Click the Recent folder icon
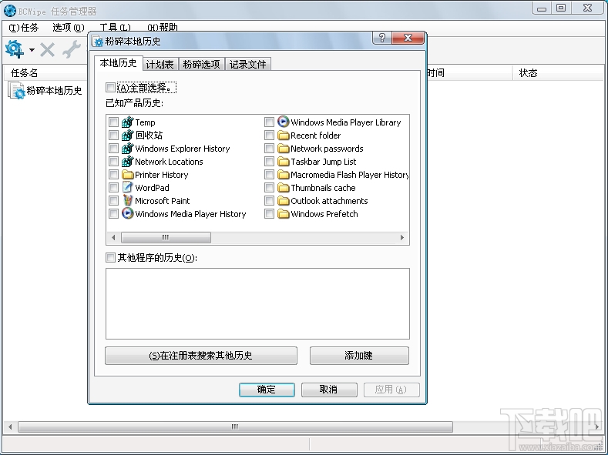The image size is (608, 455). [284, 135]
